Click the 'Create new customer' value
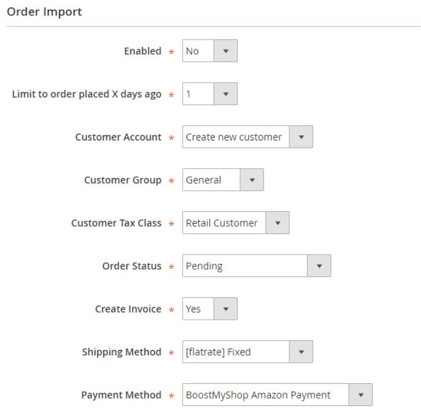Screen dimensions: 421x414 pyautogui.click(x=234, y=137)
